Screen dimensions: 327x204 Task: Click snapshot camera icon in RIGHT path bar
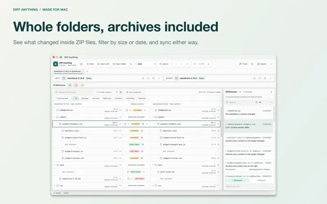254,78
